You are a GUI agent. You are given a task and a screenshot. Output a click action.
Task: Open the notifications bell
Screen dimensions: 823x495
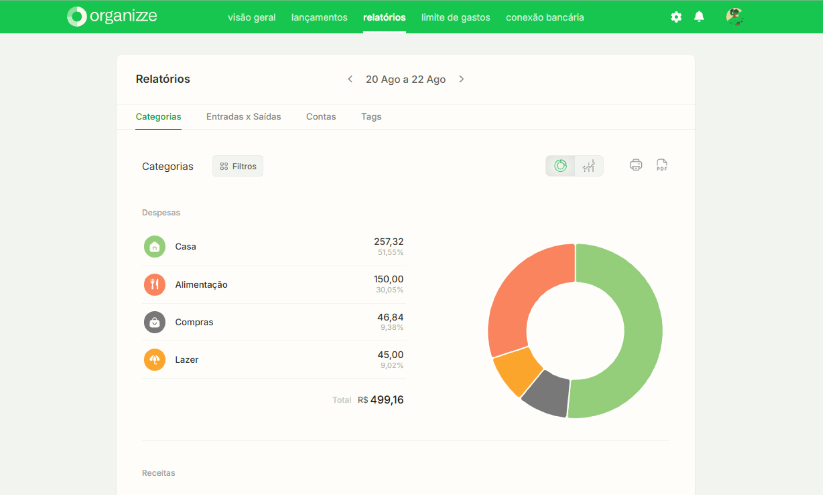tap(699, 17)
